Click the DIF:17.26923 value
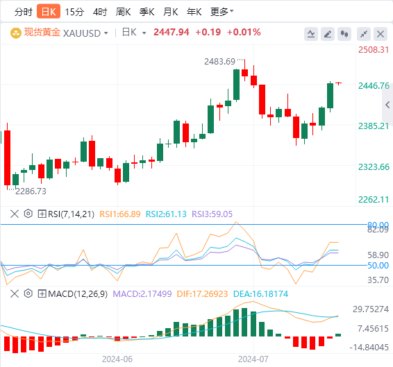Screen dimensions: 393x367 [202, 294]
